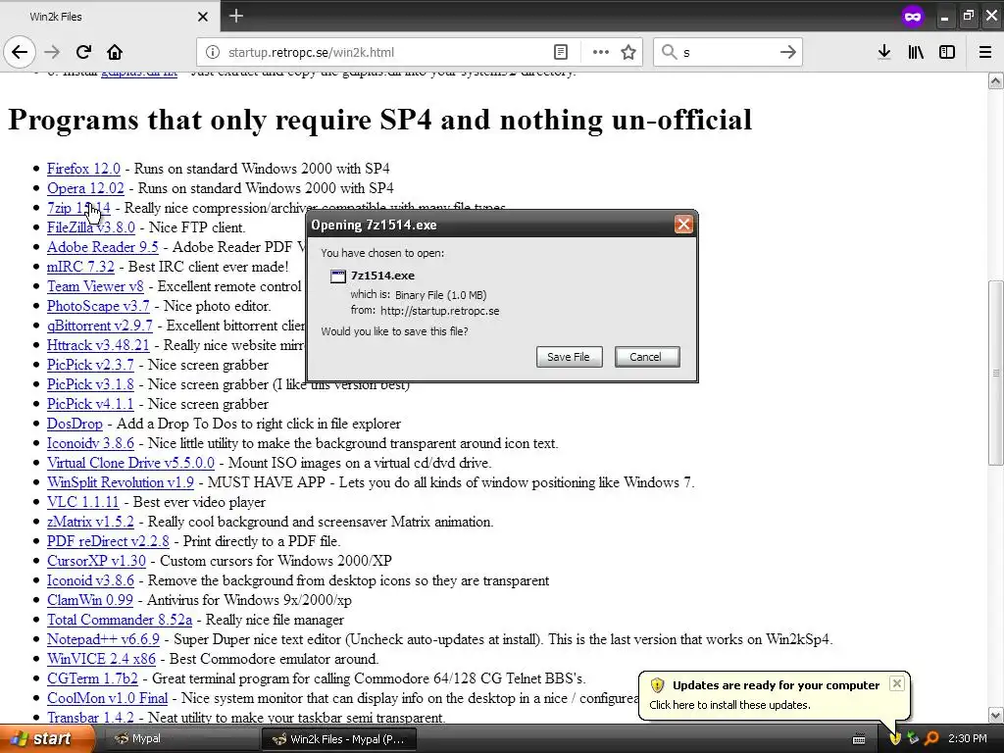Open the Total Commander 8.52a link
This screenshot has height=753, width=1004.
119,620
